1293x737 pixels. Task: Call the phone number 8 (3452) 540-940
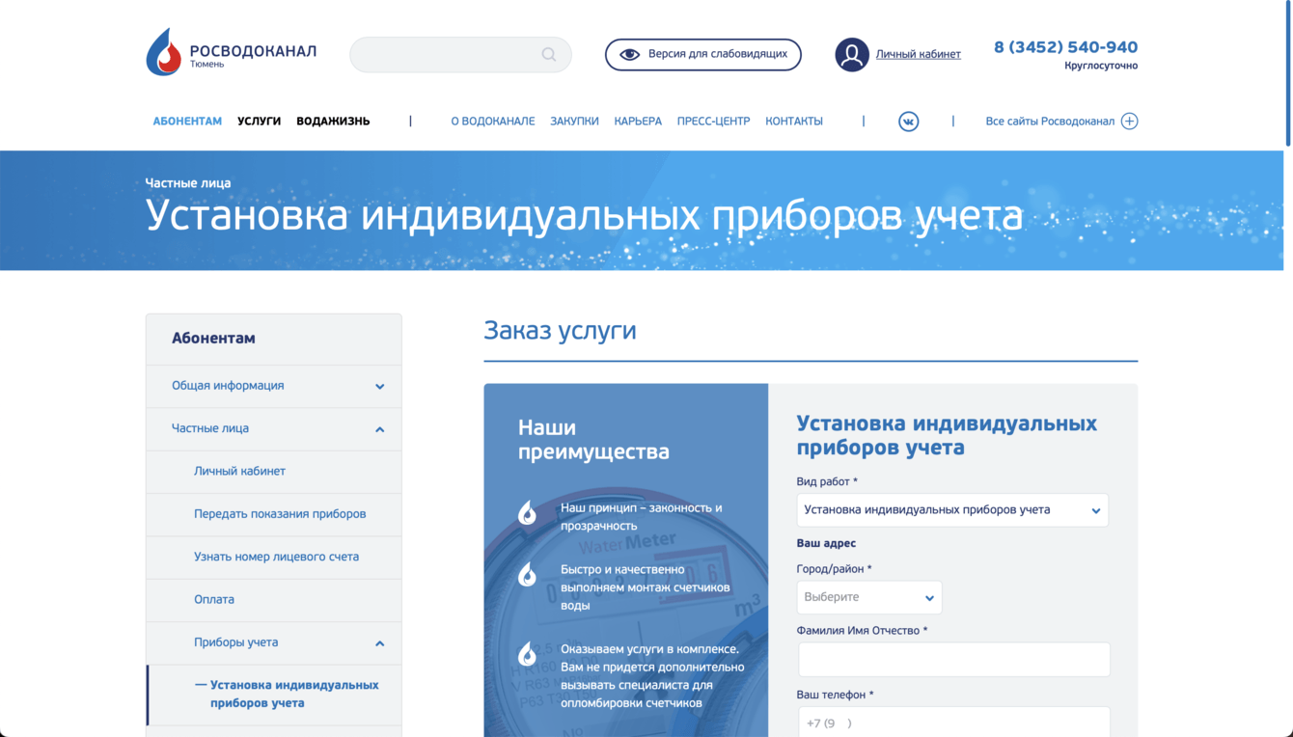(1066, 47)
